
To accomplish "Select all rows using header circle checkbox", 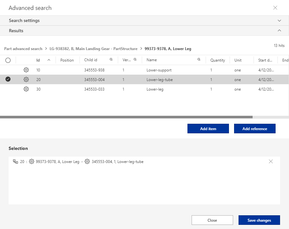I will click(8, 60).
